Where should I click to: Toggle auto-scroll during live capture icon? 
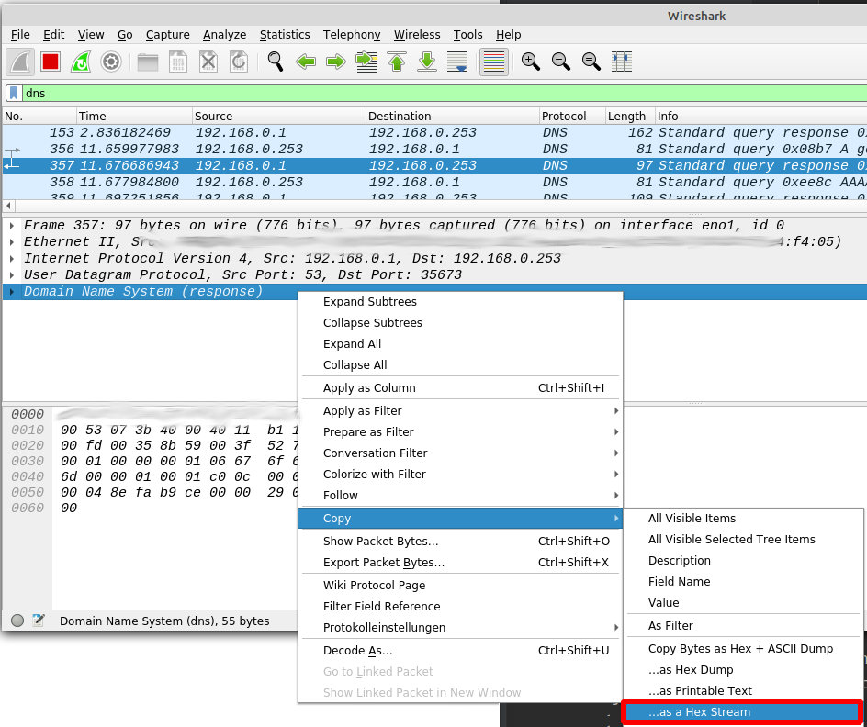click(457, 62)
